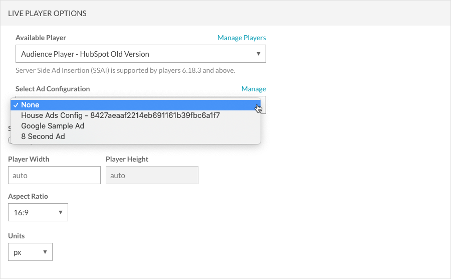The image size is (451, 279).
Task: Click the disabled Player Height field
Action: (x=152, y=176)
